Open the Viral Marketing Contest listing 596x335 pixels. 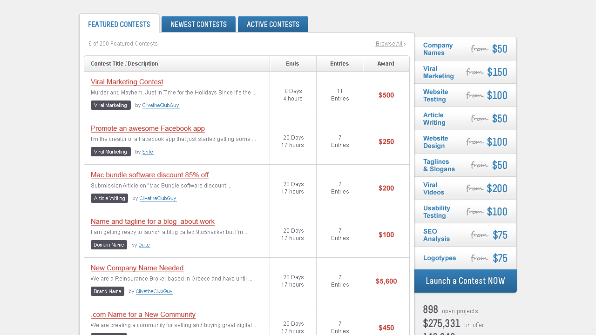pyautogui.click(x=127, y=82)
